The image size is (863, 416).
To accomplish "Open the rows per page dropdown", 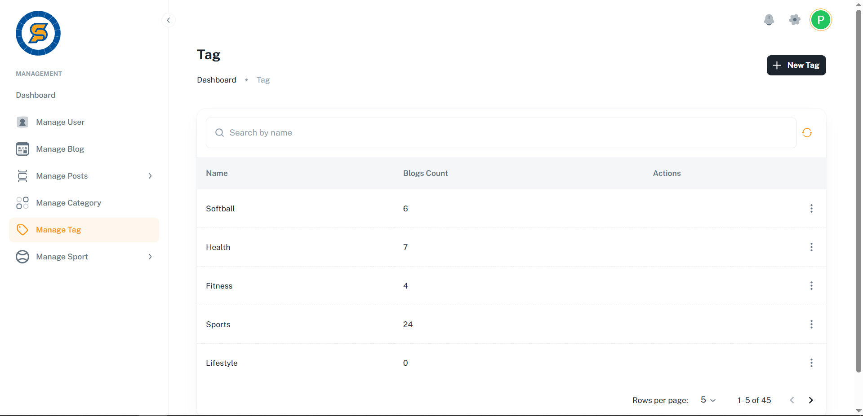I will 708,400.
